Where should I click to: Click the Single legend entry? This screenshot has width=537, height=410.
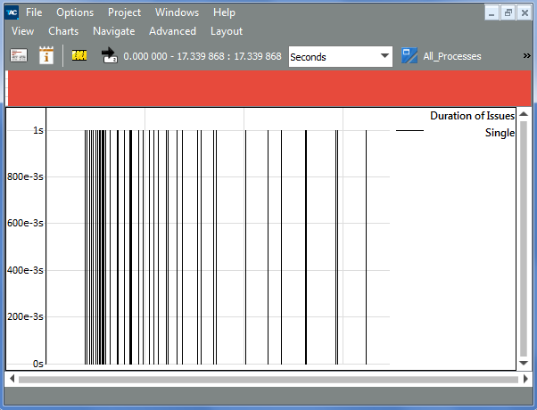[500, 133]
